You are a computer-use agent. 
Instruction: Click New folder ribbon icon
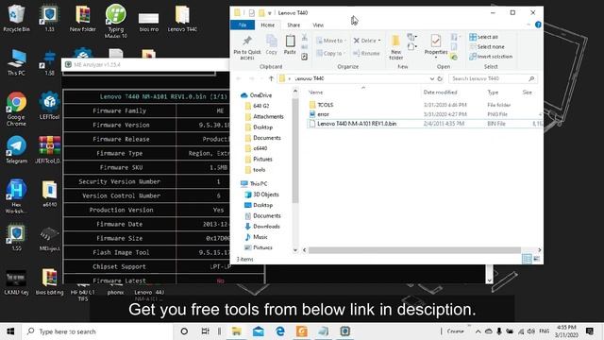pyautogui.click(x=395, y=47)
